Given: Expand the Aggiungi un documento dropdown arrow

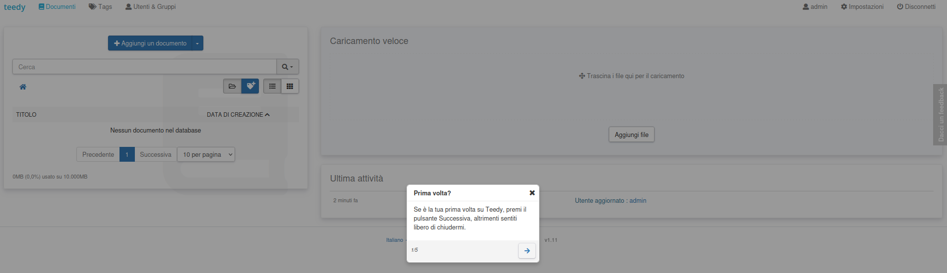Looking at the screenshot, I should coord(197,43).
